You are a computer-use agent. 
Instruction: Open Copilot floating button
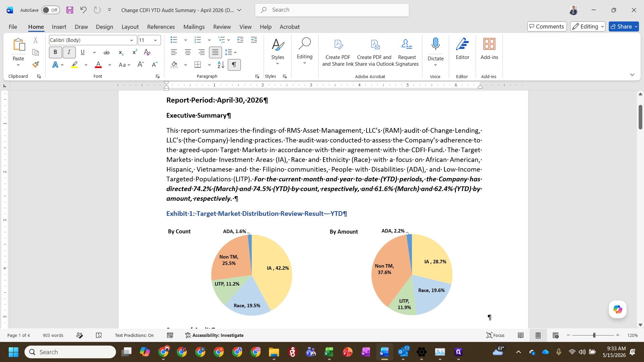(x=618, y=309)
